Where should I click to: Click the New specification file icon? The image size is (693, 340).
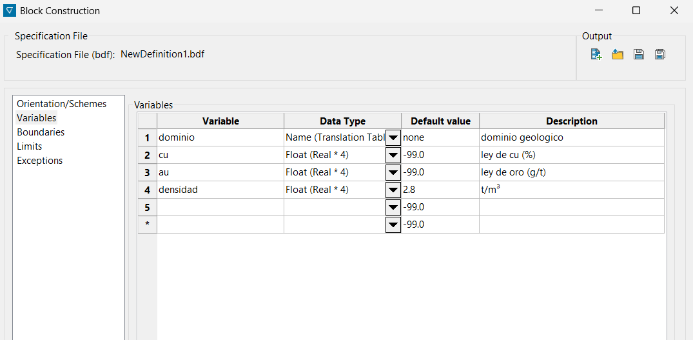coord(596,54)
